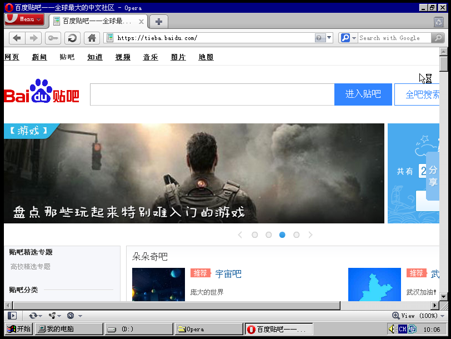The image size is (451, 339).
Task: Show the previous banner slide arrow
Action: click(240, 235)
